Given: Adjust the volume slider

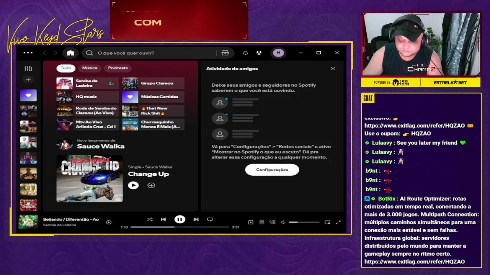Looking at the screenshot, I should tap(304, 222).
